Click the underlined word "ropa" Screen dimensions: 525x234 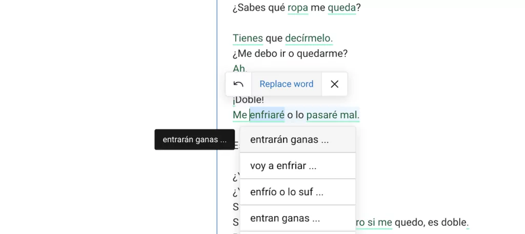(298, 8)
